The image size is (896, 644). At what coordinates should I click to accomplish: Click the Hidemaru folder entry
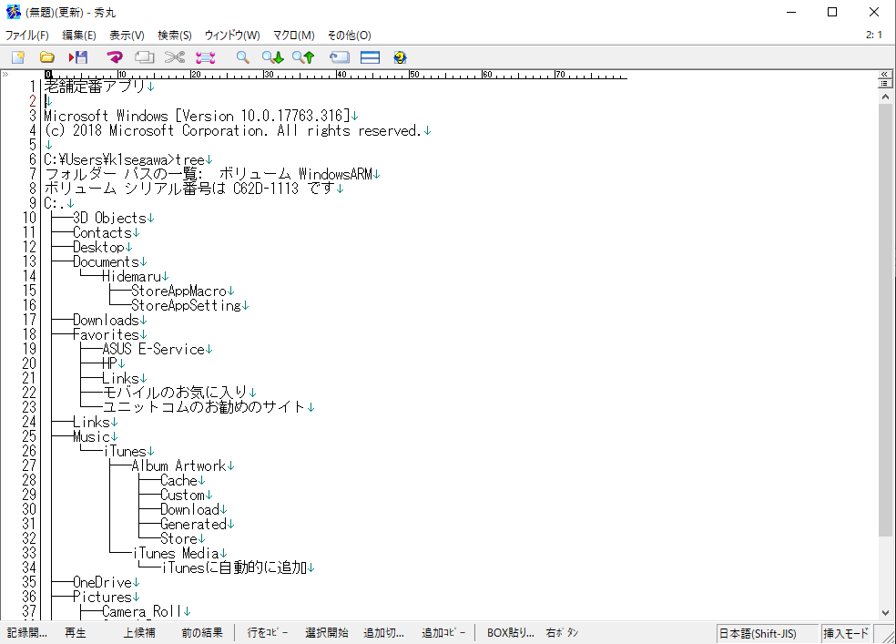pyautogui.click(x=131, y=276)
